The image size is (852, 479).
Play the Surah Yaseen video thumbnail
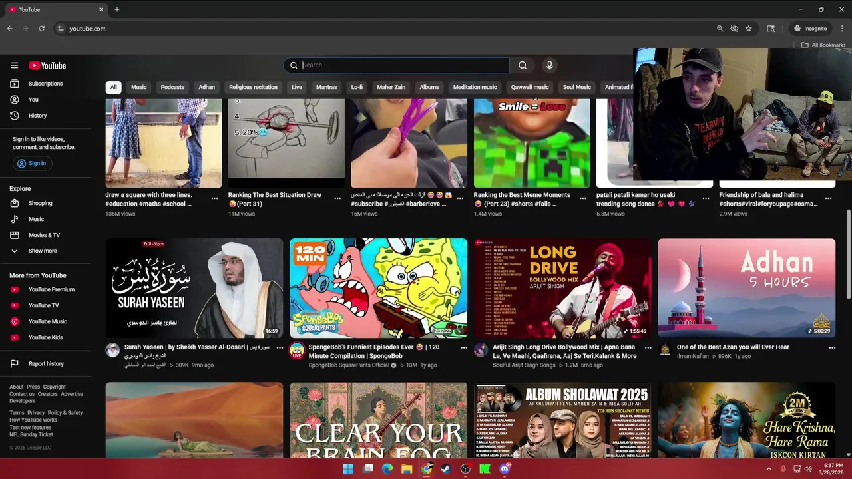194,288
